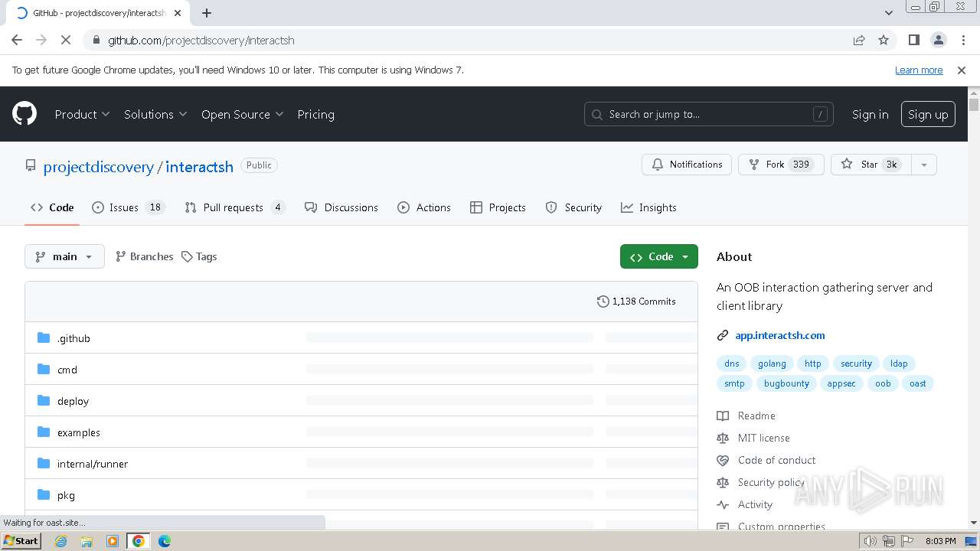Open the examples folder

click(79, 432)
